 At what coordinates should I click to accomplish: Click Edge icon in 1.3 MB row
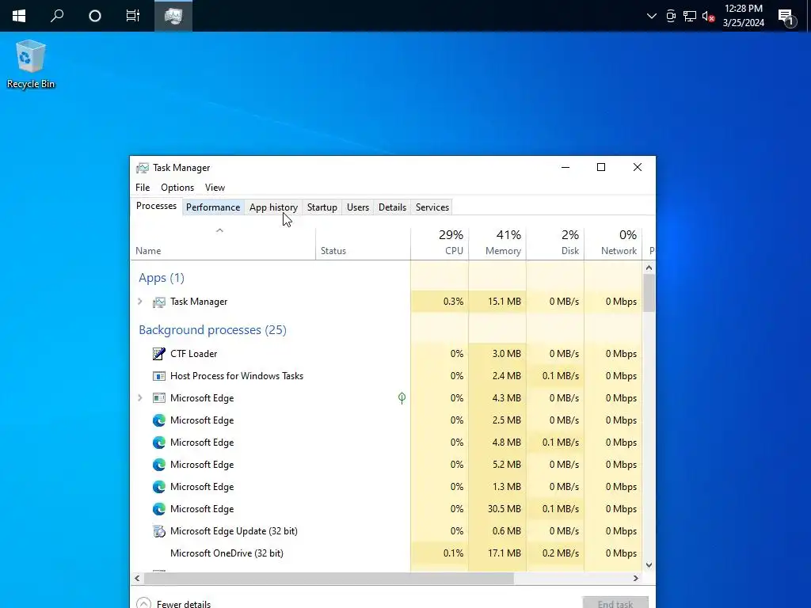(158, 487)
